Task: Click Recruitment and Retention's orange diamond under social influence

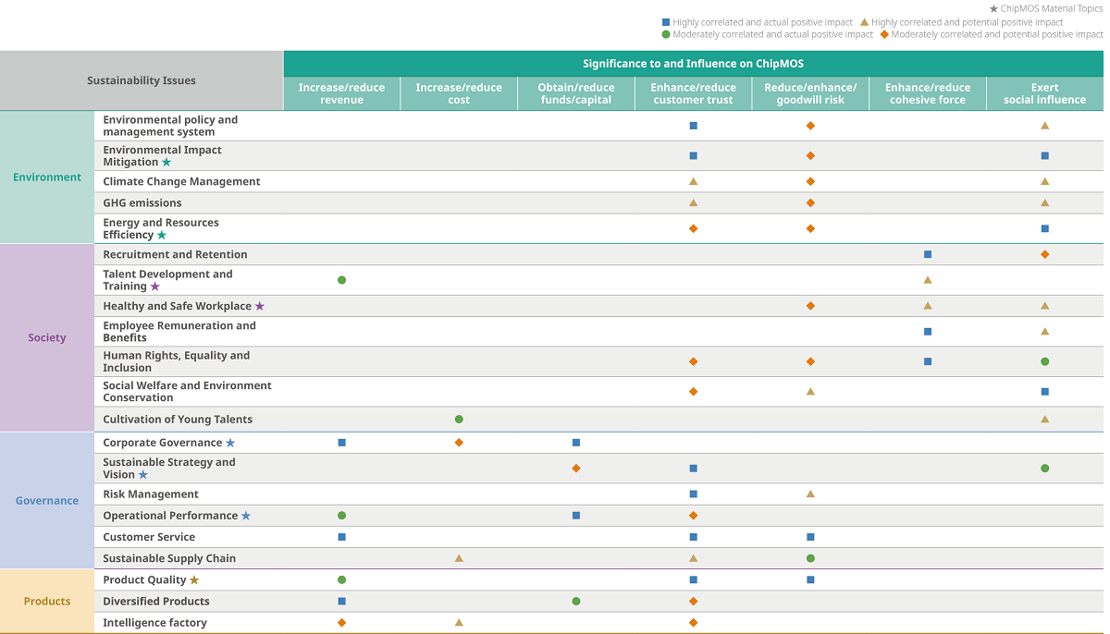Action: (x=1045, y=254)
